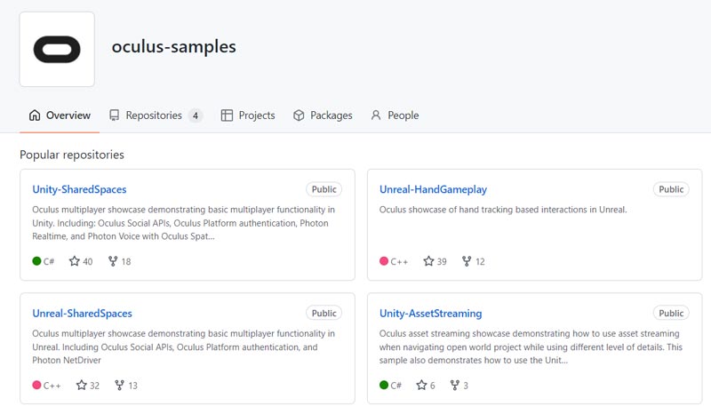Click the pink C++ language dot on Unreal-HandGameplay

tap(384, 260)
